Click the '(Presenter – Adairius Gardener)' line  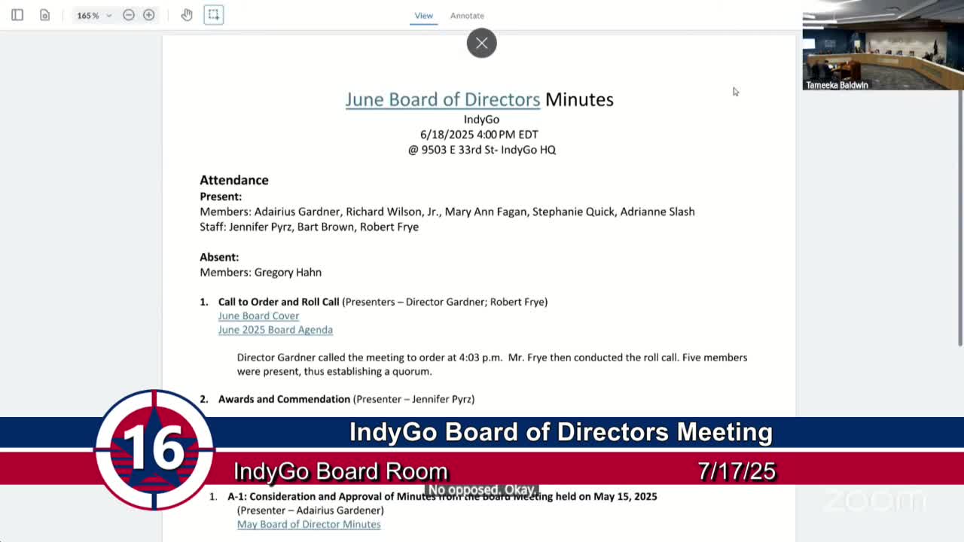[x=310, y=510]
